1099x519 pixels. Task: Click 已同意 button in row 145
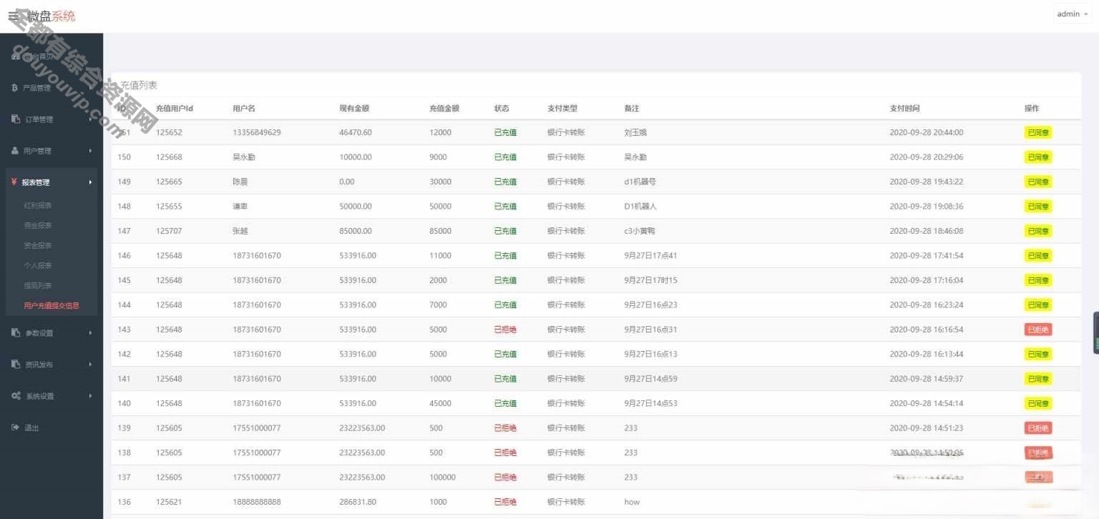point(1038,280)
